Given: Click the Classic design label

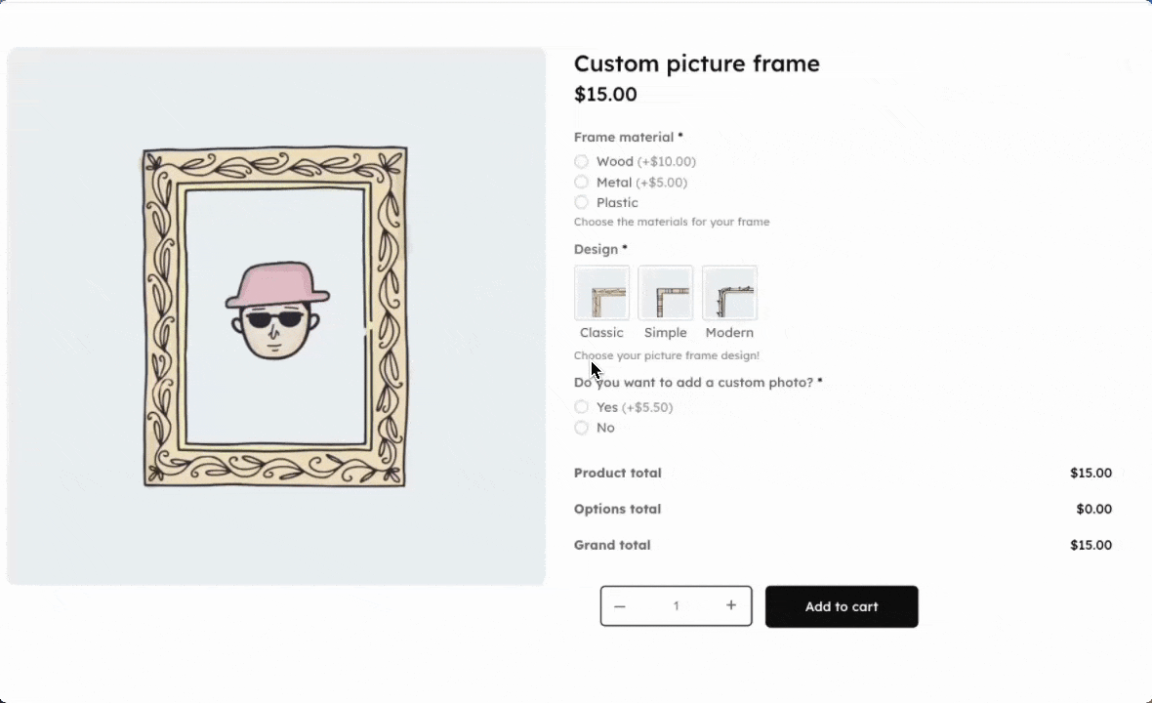Looking at the screenshot, I should (601, 333).
